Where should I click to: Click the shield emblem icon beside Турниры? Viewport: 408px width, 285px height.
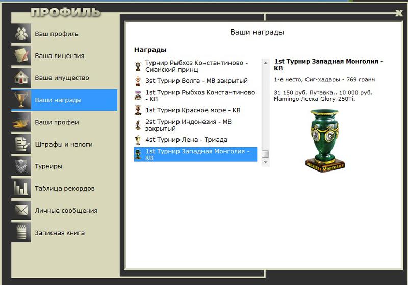[x=21, y=166]
